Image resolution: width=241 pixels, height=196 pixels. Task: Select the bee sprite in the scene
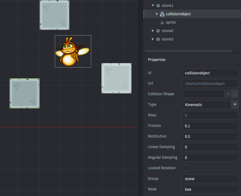click(x=73, y=51)
